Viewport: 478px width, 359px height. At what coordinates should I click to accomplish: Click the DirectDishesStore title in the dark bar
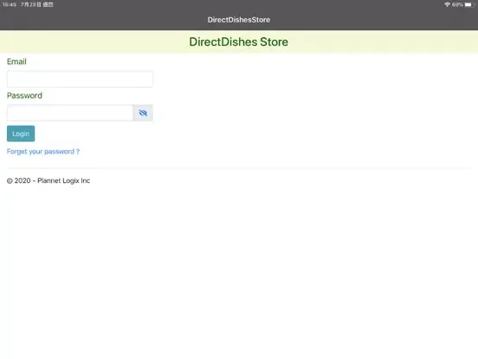[x=239, y=20]
